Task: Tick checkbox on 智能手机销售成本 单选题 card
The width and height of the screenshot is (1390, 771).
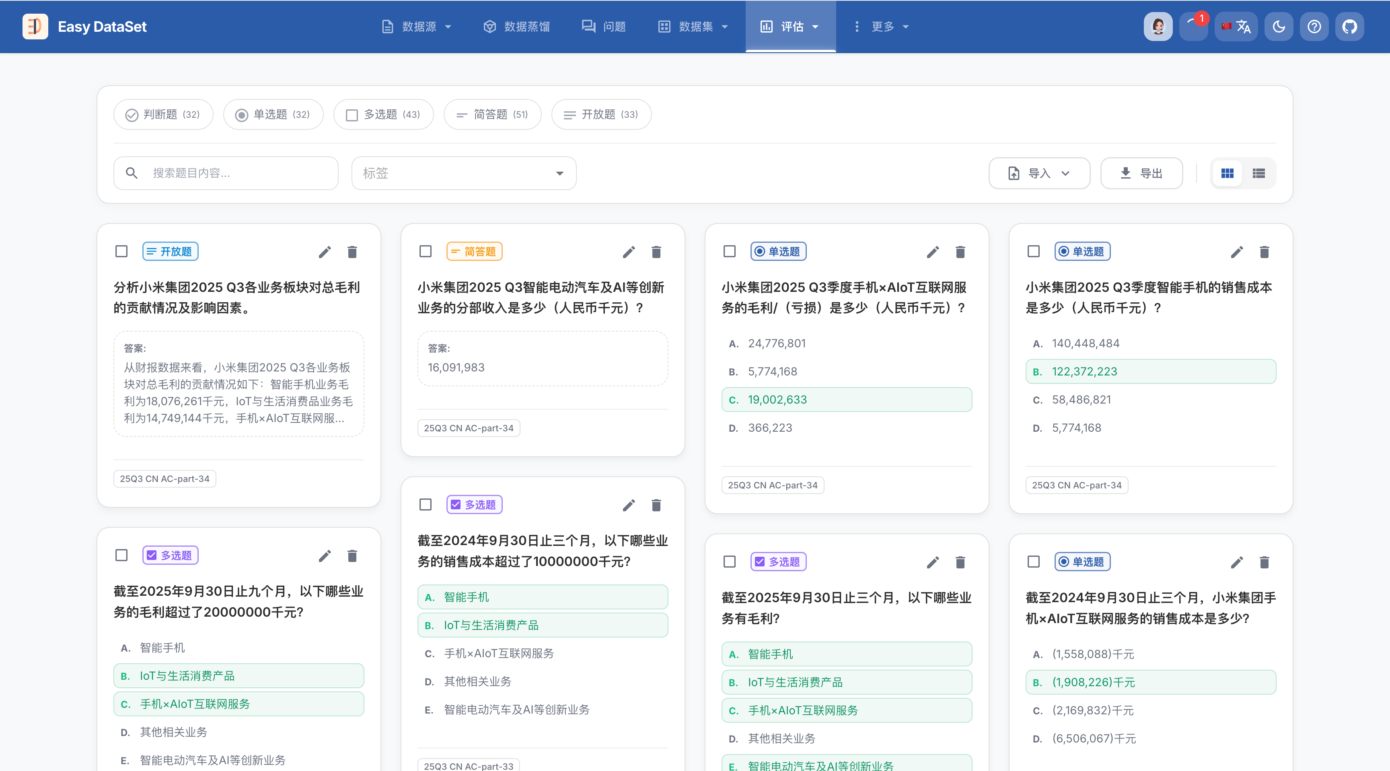Action: (x=1033, y=251)
